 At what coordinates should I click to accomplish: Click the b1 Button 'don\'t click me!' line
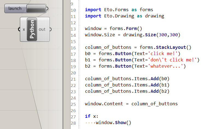tap(142, 60)
